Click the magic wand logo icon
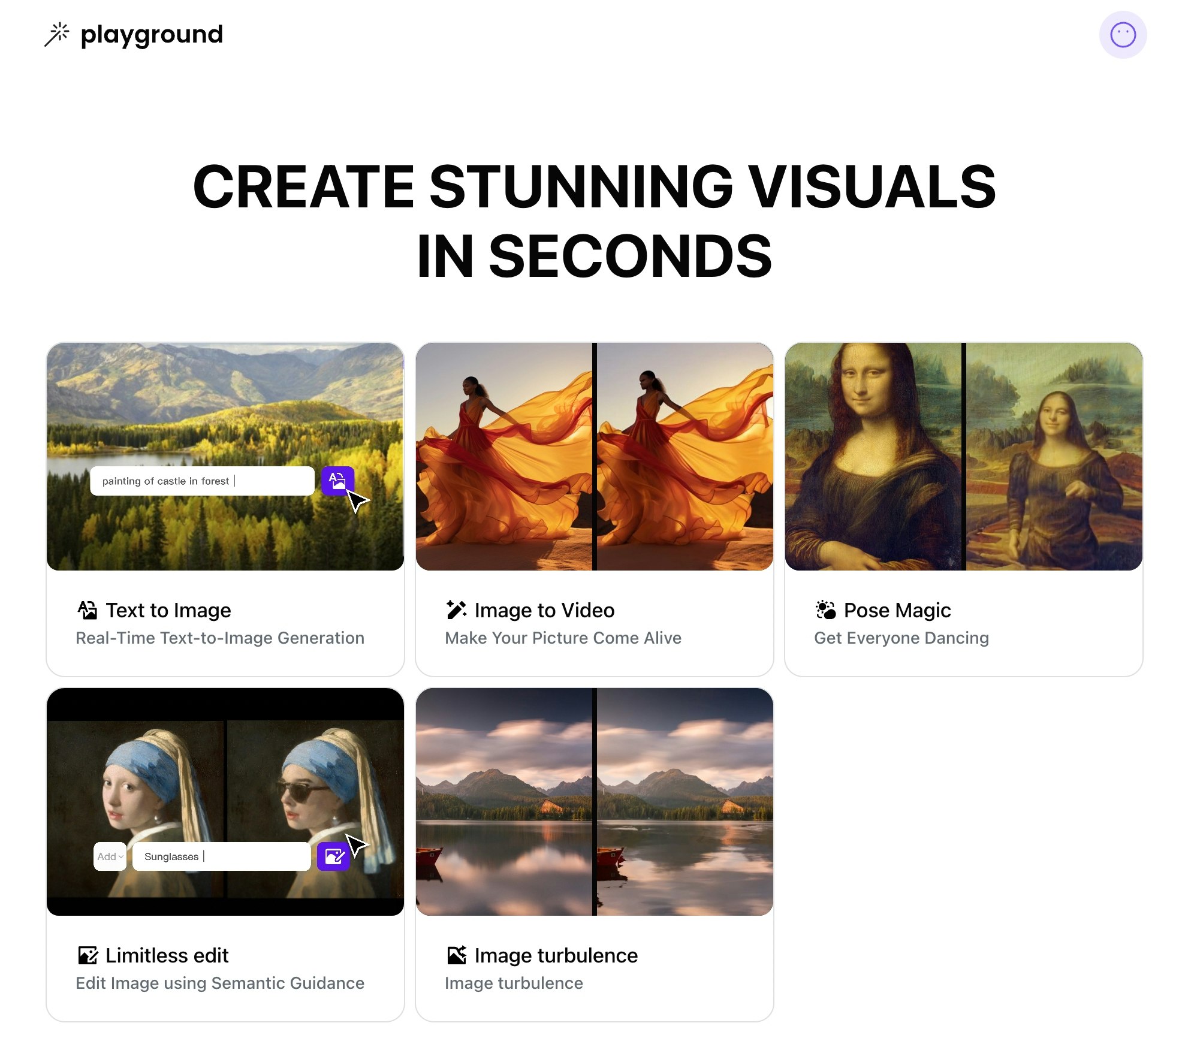The image size is (1182, 1044). coord(57,34)
